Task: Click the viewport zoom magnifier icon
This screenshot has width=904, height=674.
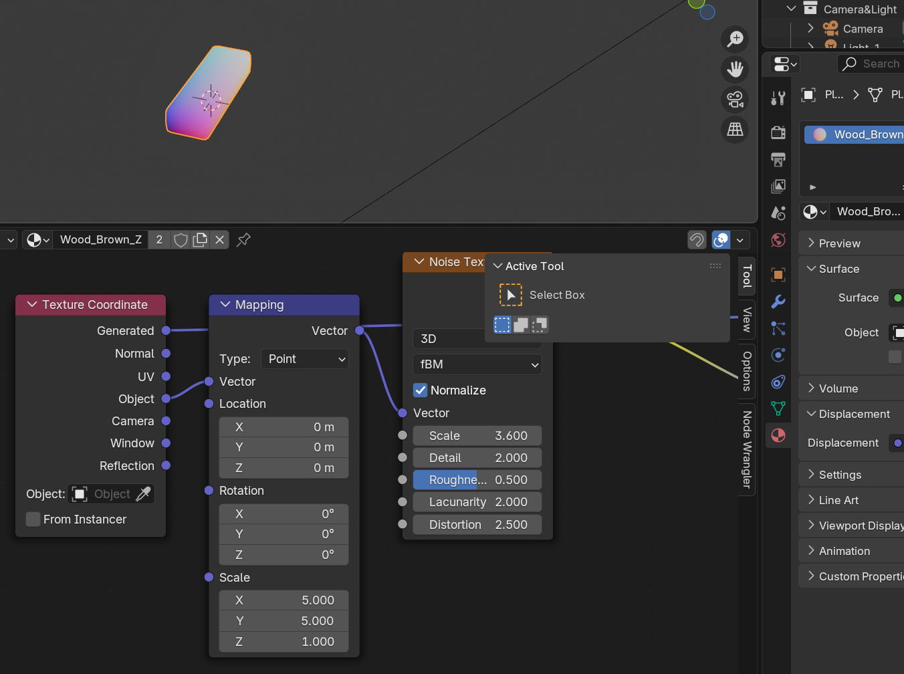Action: point(735,39)
